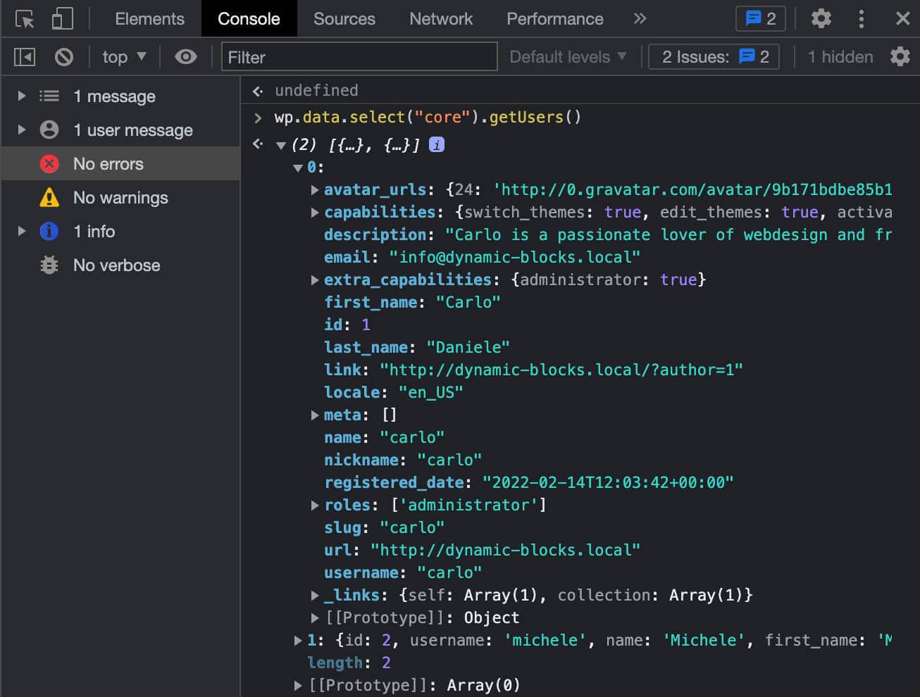
Task: Show more tabs with the double chevron
Action: (x=640, y=19)
